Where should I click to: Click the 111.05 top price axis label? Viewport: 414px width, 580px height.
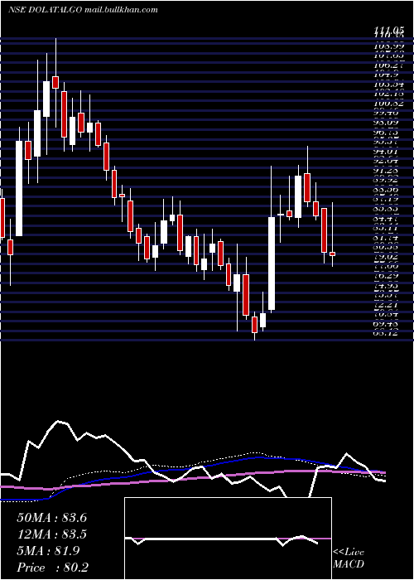[388, 31]
